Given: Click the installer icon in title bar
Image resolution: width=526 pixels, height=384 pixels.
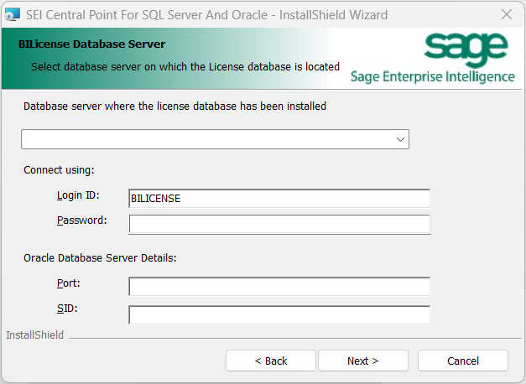Looking at the screenshot, I should pos(13,15).
